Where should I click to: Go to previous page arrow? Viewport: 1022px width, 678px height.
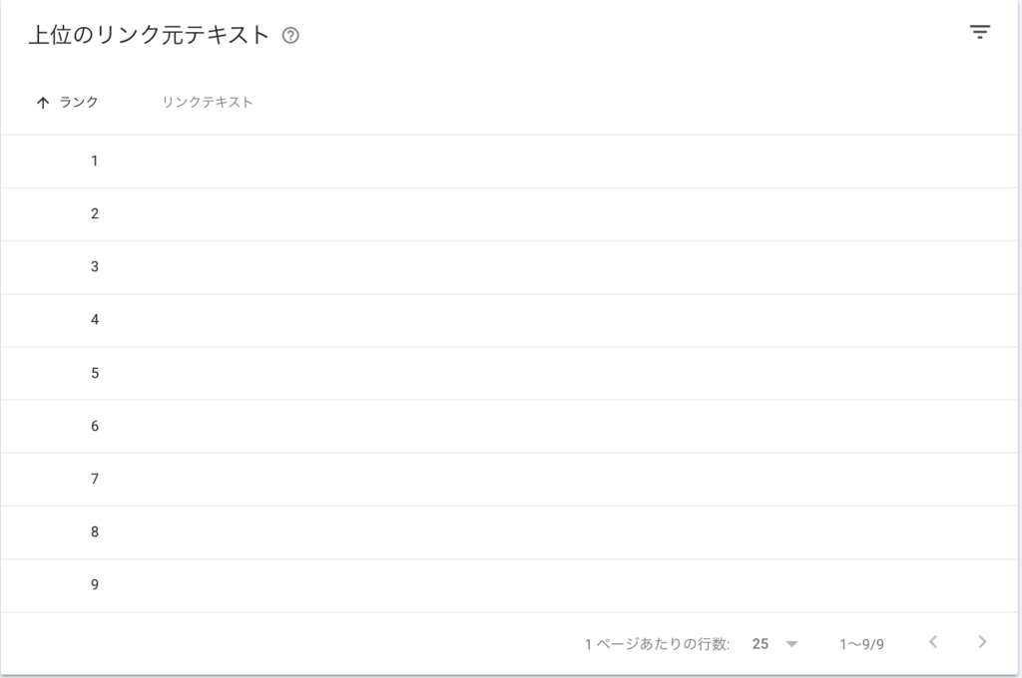[933, 642]
